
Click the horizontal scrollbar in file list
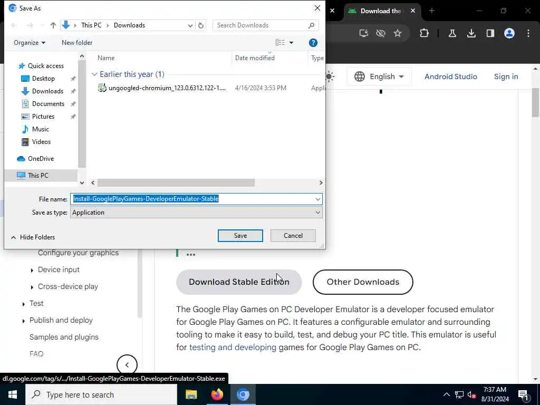click(176, 182)
